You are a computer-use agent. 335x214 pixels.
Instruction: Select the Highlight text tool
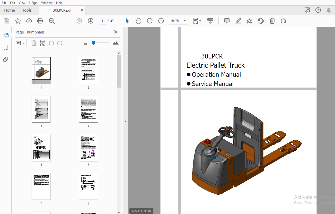point(238,21)
